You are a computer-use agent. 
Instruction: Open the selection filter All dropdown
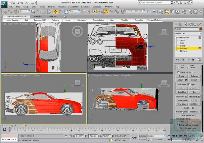(x=24, y=11)
